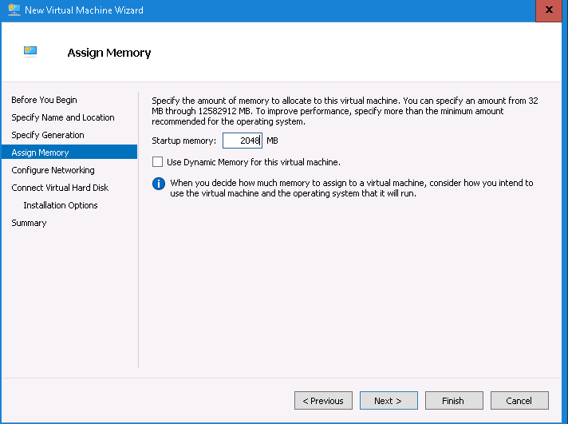
Task: Select Specify Generation in the sidebar
Action: pos(48,135)
